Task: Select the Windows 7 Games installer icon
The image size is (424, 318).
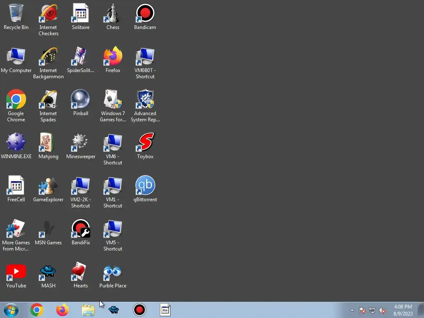Action: click(113, 106)
